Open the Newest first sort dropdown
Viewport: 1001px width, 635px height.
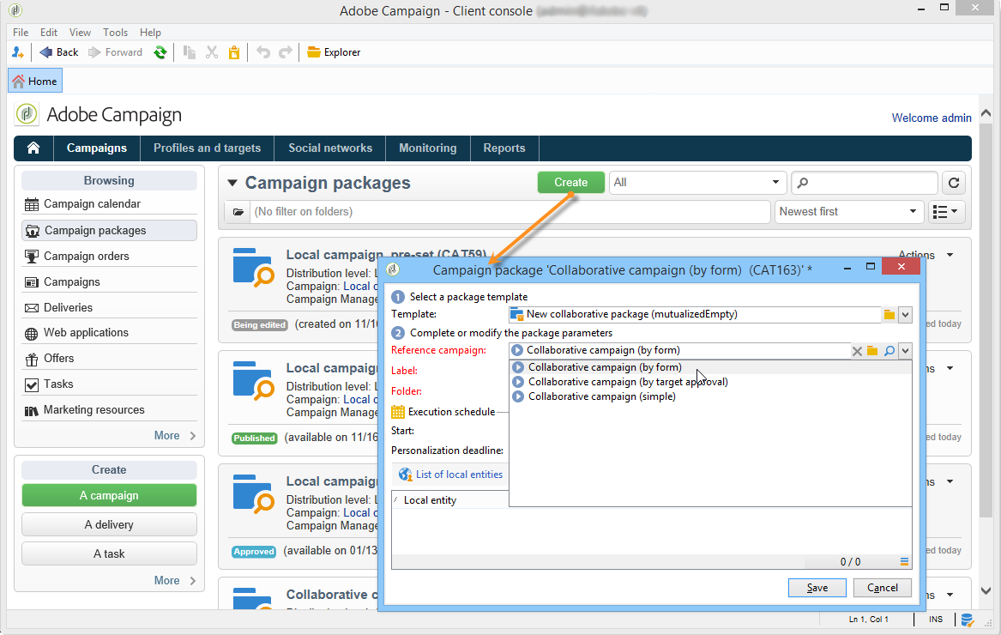click(849, 212)
